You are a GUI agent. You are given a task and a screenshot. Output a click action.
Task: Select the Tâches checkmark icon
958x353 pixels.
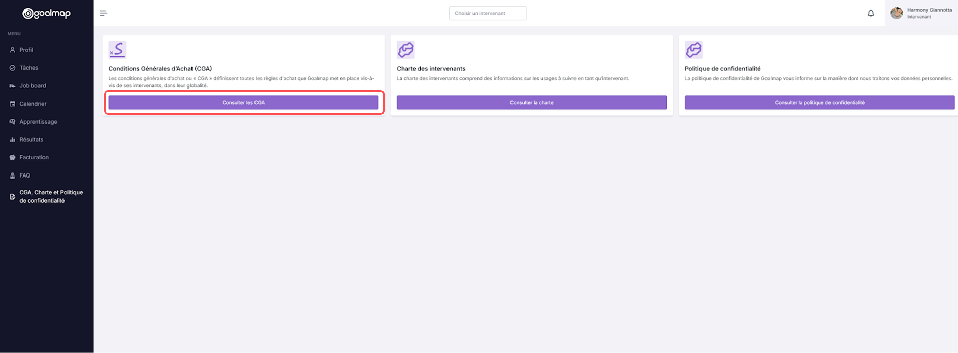(12, 68)
